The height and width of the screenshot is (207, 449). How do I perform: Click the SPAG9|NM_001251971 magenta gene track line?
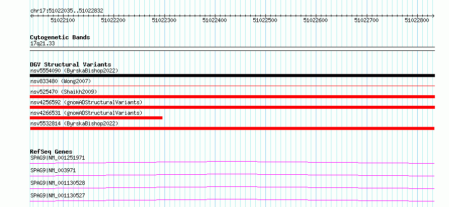[x=232, y=162]
